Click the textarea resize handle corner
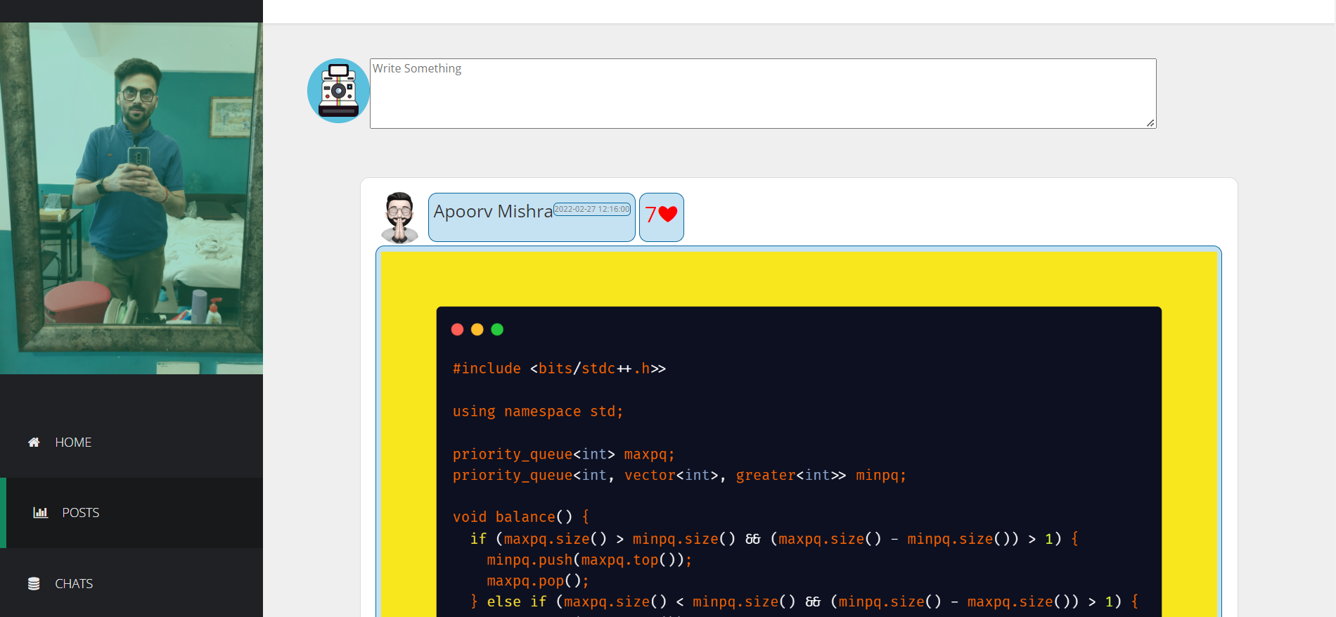This screenshot has width=1336, height=617. click(1150, 123)
